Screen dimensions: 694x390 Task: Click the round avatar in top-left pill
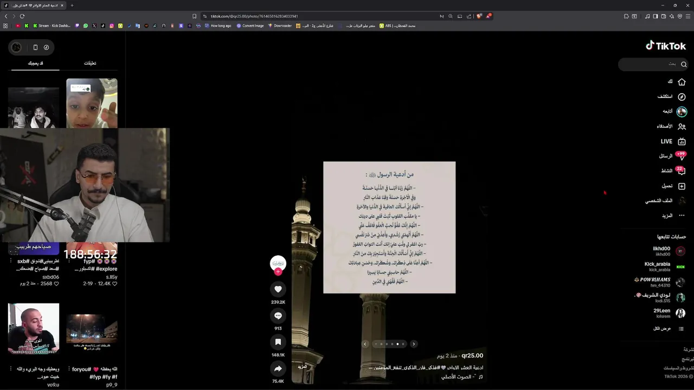[17, 47]
